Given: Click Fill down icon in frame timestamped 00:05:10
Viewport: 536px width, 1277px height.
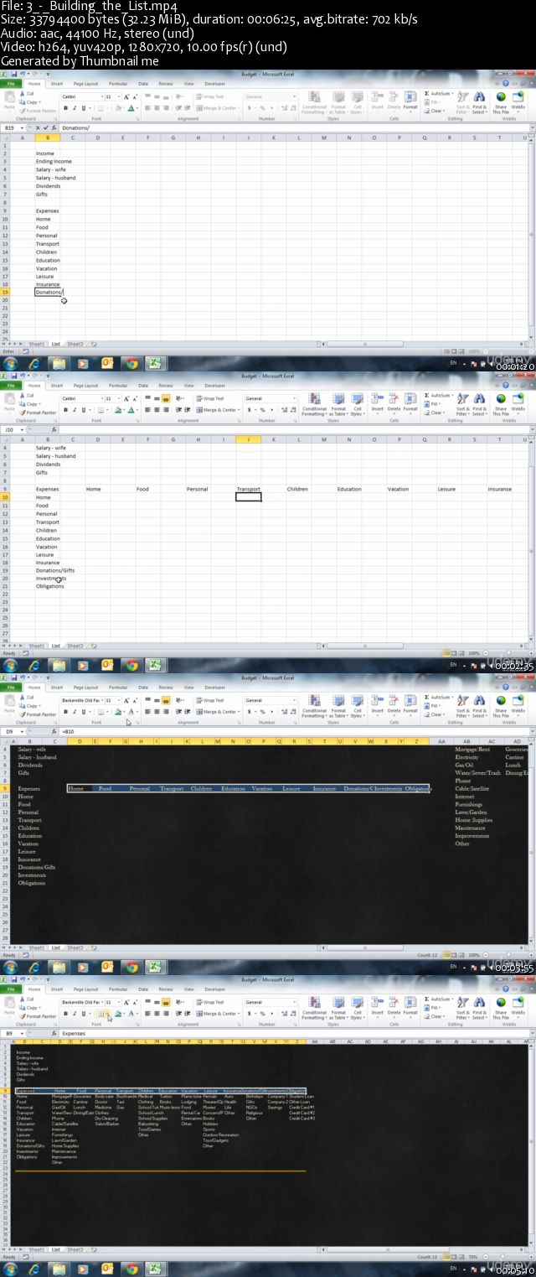Looking at the screenshot, I should [x=427, y=1008].
